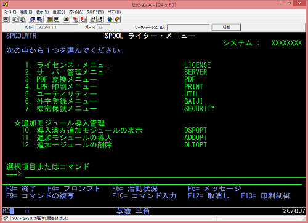Click the Print Screen toolbar icon
Image resolution: width=308 pixels, height=223 pixels.
click(x=6, y=19)
